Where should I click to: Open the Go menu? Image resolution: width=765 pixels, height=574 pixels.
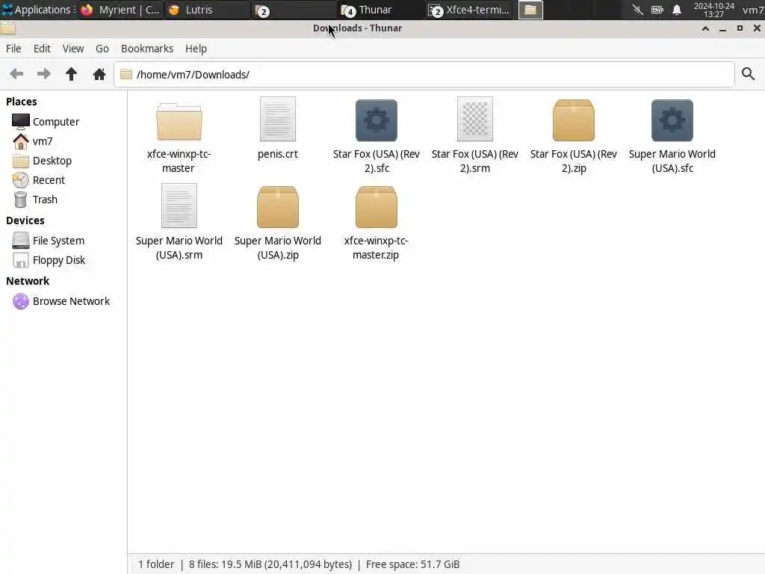coord(102,49)
